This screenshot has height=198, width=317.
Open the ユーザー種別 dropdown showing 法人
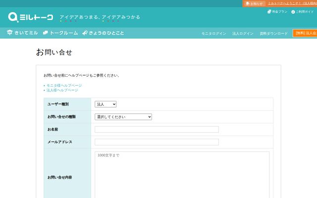pyautogui.click(x=106, y=104)
